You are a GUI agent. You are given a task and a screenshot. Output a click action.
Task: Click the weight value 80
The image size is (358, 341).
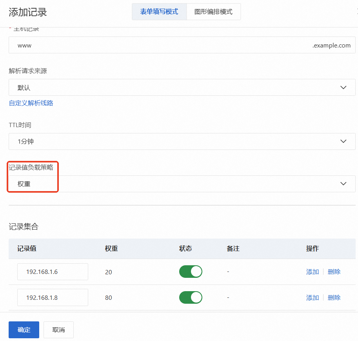coord(109,297)
